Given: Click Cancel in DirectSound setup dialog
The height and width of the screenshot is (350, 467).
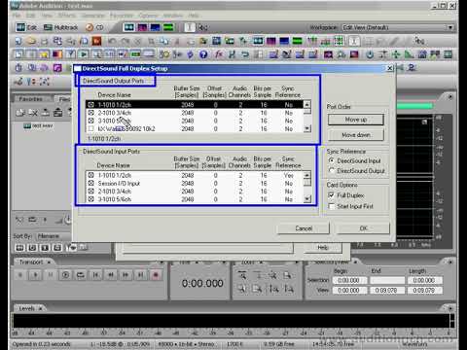Looking at the screenshot, I should coord(304,228).
